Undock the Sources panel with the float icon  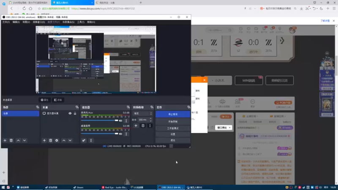[x=77, y=107]
